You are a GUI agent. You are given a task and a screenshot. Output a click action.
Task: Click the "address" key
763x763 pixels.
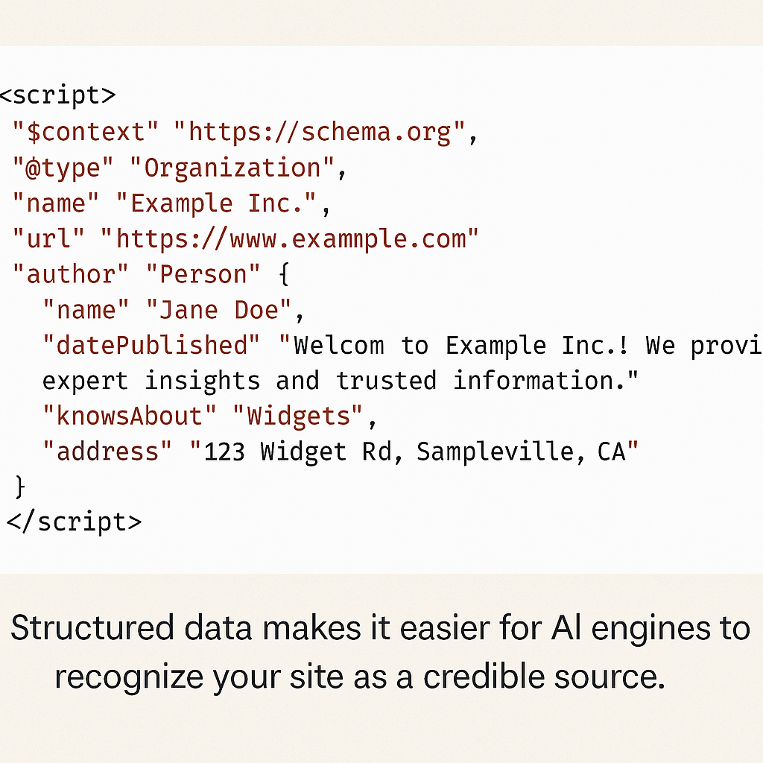[x=108, y=452]
